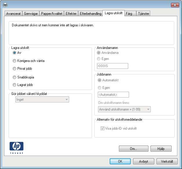Open Använd utskriftsnamn + (1-99) dropdown
The width and height of the screenshot is (182, 169).
click(x=124, y=109)
